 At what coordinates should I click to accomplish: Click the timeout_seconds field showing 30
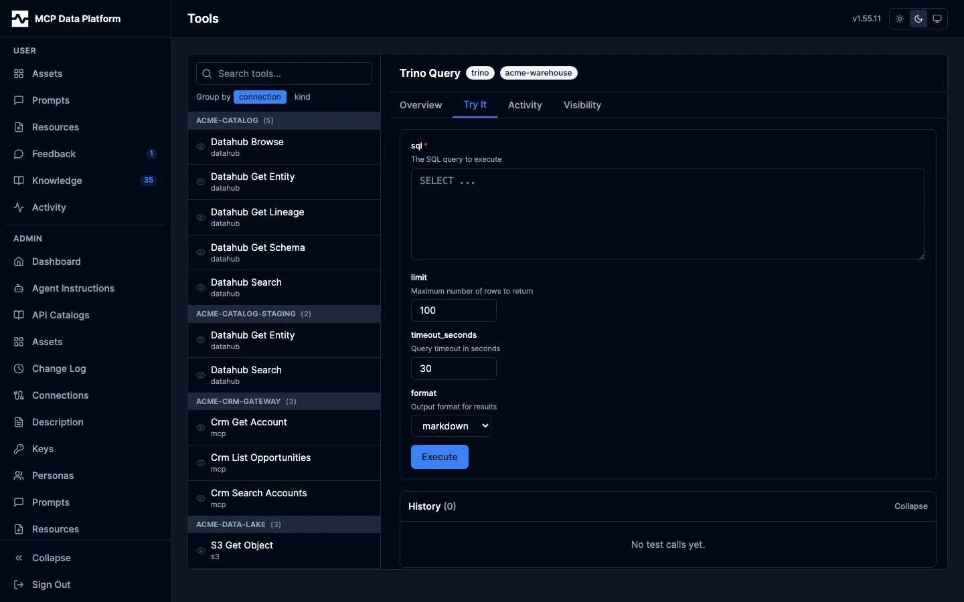click(x=454, y=369)
